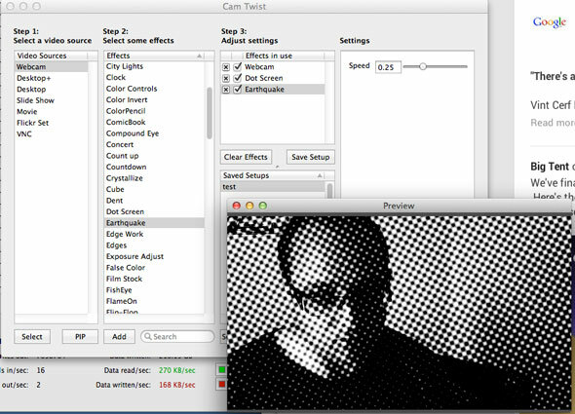Remove Webcam effect with its X icon
The width and height of the screenshot is (575, 414).
pos(226,67)
